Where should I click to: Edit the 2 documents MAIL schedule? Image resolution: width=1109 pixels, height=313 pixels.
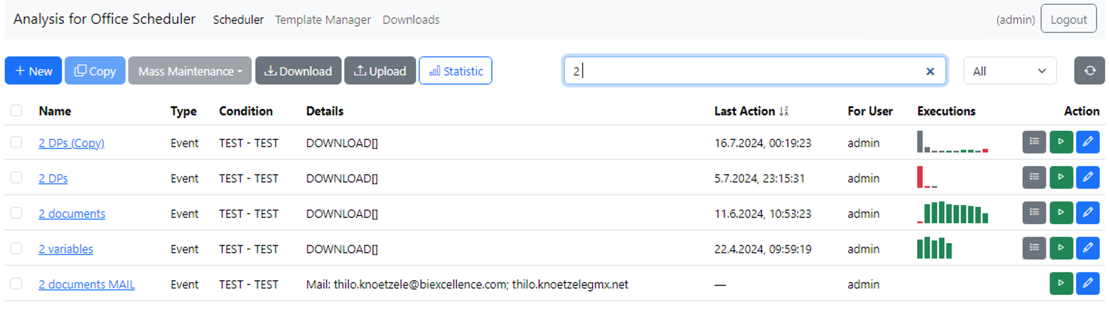click(1088, 284)
